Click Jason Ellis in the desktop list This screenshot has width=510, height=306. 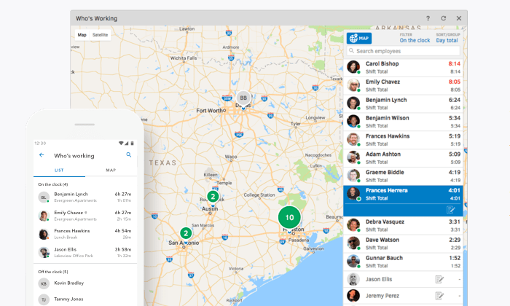[404, 279]
